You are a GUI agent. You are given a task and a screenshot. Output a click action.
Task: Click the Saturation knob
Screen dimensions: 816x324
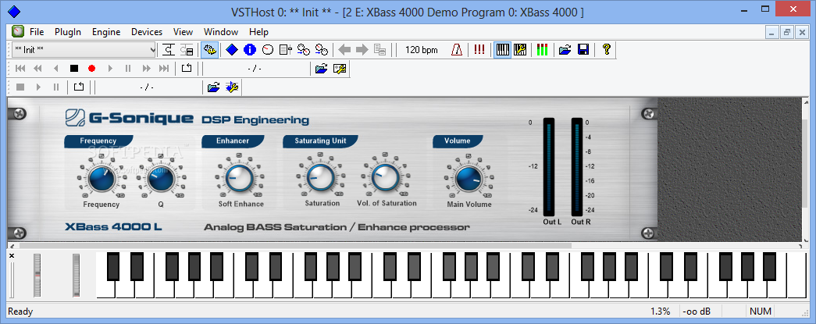point(321,177)
